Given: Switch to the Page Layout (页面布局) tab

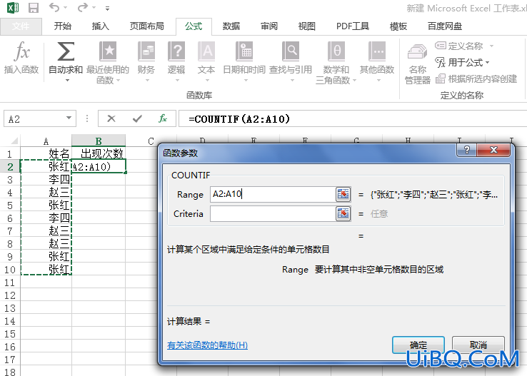Looking at the screenshot, I should [147, 26].
